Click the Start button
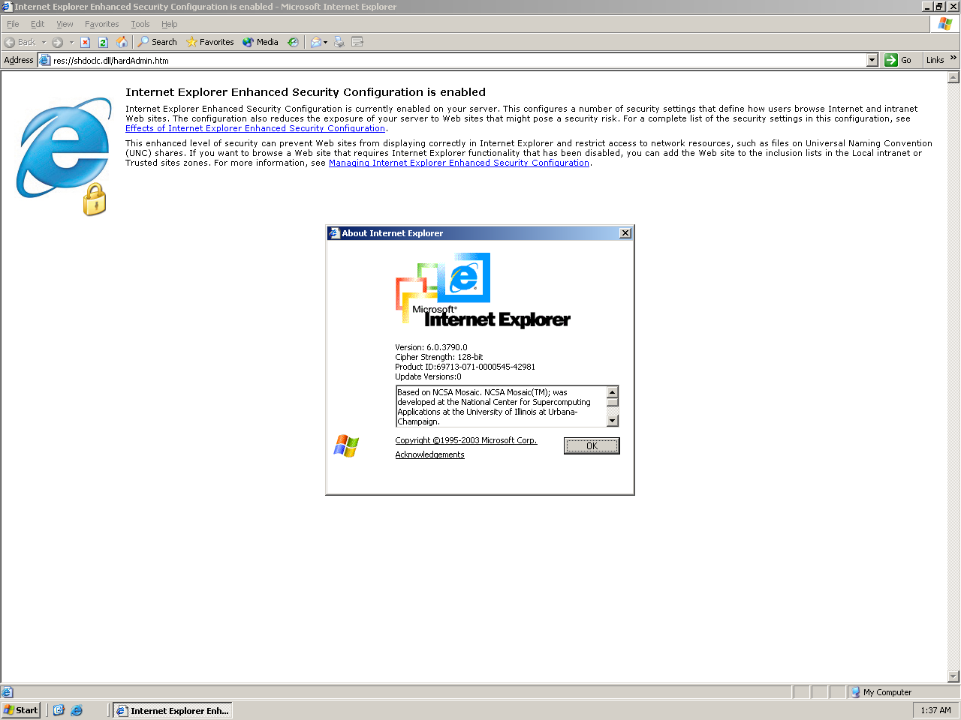The height and width of the screenshot is (720, 961). [x=21, y=710]
